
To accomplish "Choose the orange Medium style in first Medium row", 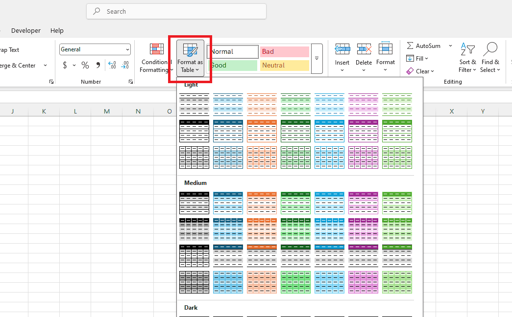I will tap(262, 203).
